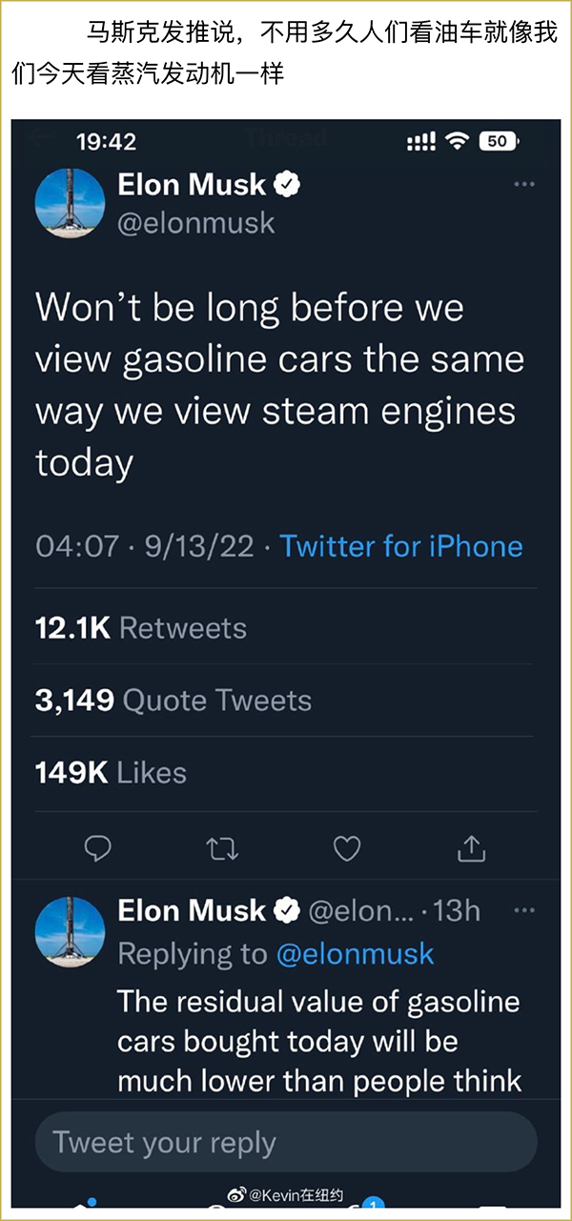Open the three-dot menu on the 13h reply
This screenshot has width=572, height=1221.
click(x=524, y=911)
